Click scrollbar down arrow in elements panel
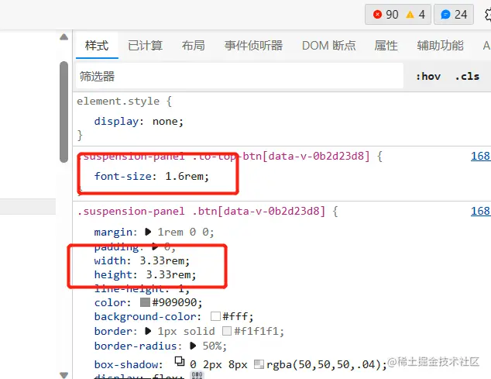 pyautogui.click(x=64, y=374)
